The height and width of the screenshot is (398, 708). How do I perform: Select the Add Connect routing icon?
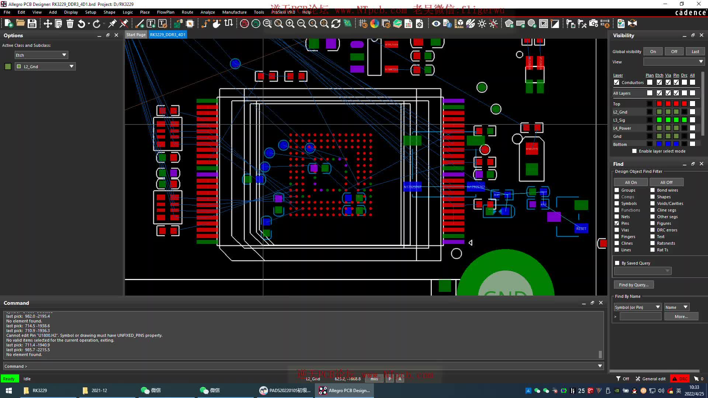point(205,24)
